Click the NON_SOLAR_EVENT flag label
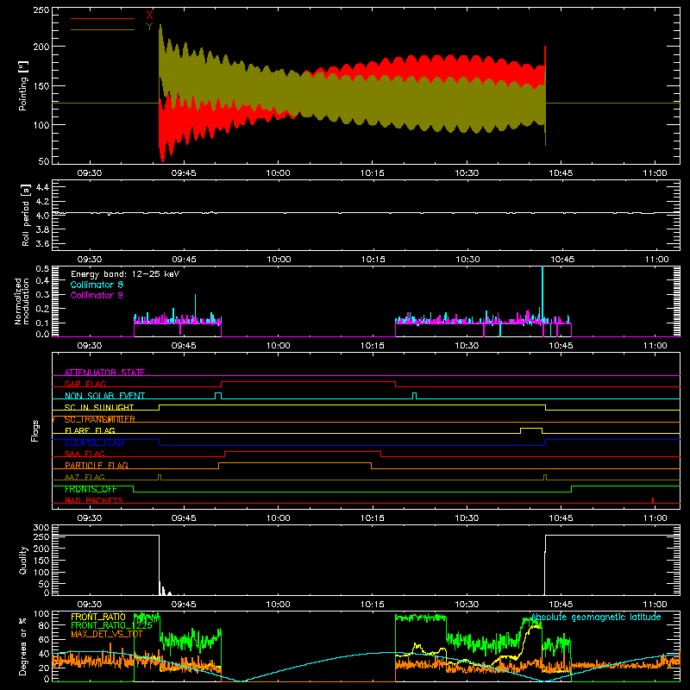Image resolution: width=690 pixels, height=690 pixels. (x=104, y=396)
